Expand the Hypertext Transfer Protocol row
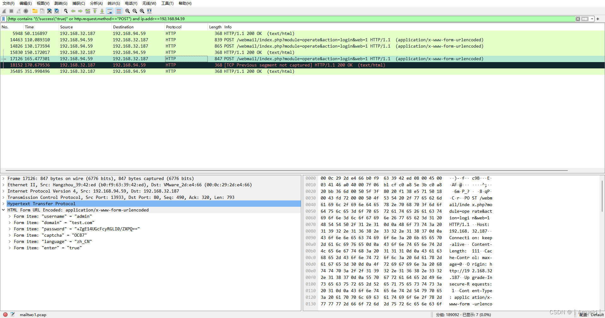The height and width of the screenshot is (318, 605). tap(3, 204)
